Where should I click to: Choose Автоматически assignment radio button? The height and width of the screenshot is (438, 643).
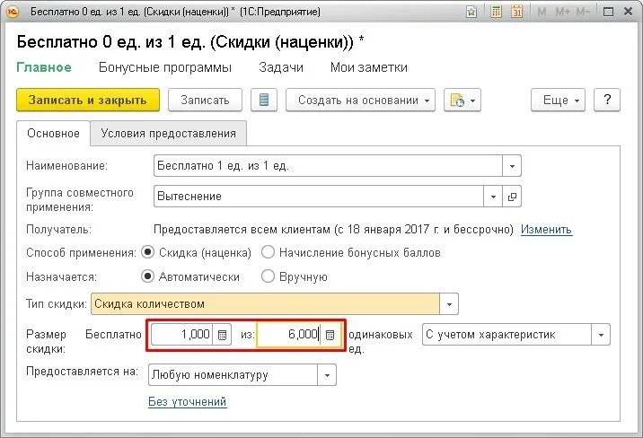[147, 276]
